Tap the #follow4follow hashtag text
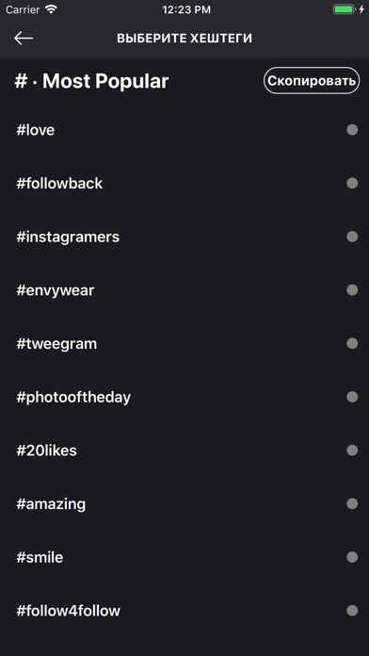The image size is (369, 656). point(68,611)
